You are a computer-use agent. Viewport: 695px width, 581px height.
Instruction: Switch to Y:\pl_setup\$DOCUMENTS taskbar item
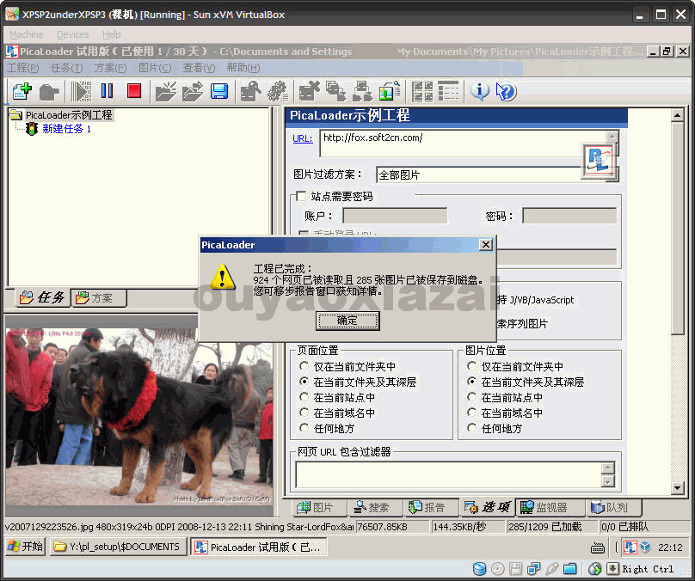pos(118,547)
